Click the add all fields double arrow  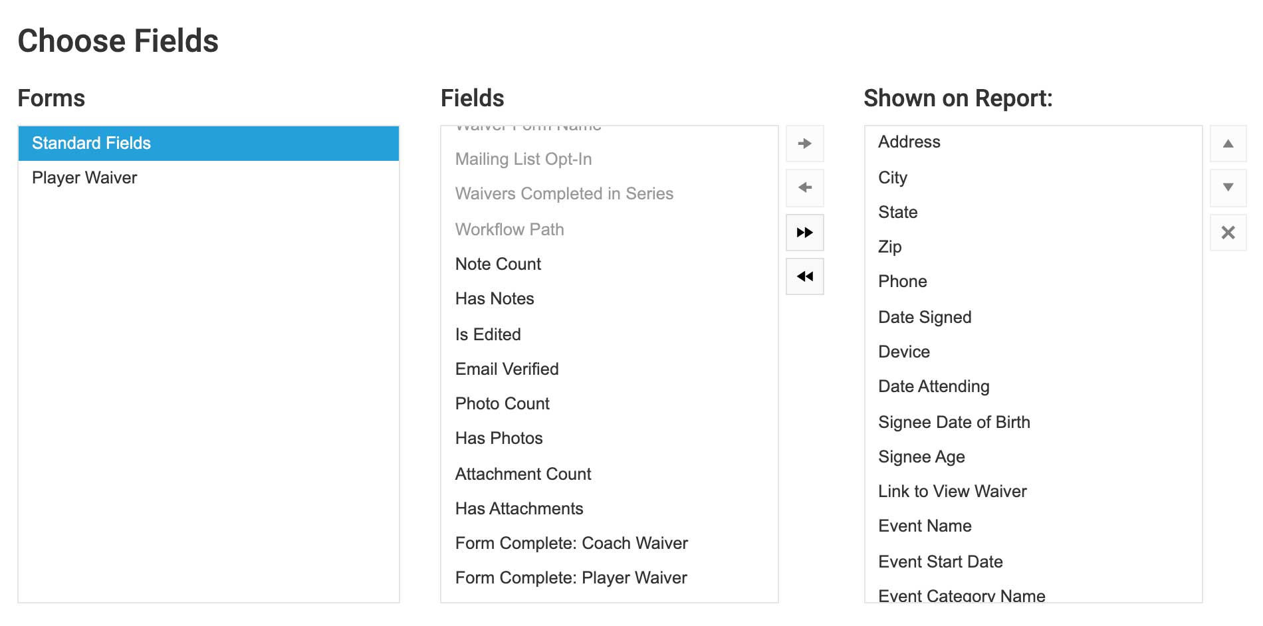pos(804,232)
